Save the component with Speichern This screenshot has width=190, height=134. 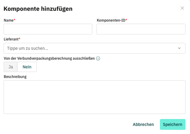173,124
